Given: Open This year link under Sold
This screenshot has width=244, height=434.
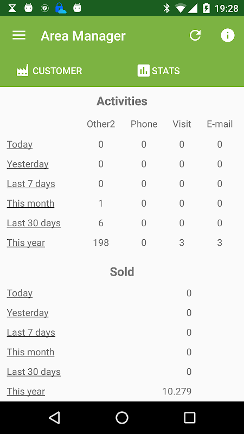Looking at the screenshot, I should 26,391.
